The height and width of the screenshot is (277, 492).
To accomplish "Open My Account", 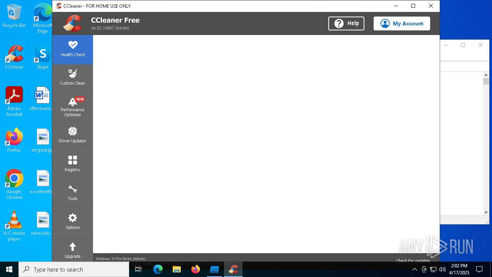I will pos(402,23).
